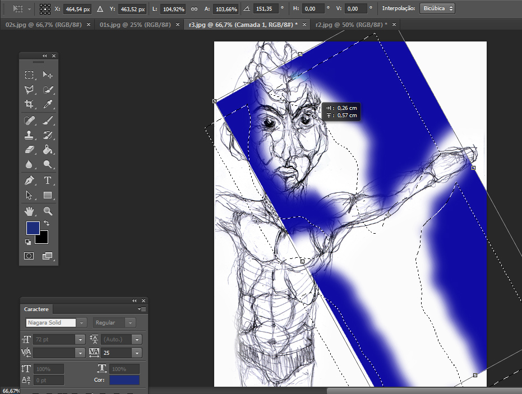The height and width of the screenshot is (394, 522).
Task: Toggle the maintain aspect ratio link
Action: pos(194,9)
